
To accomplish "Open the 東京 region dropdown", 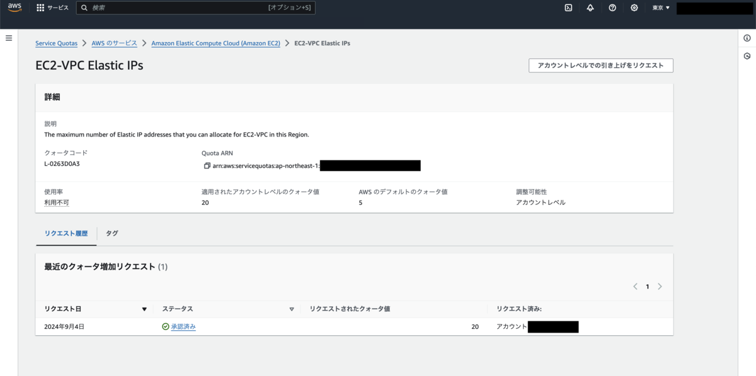I will pos(661,8).
